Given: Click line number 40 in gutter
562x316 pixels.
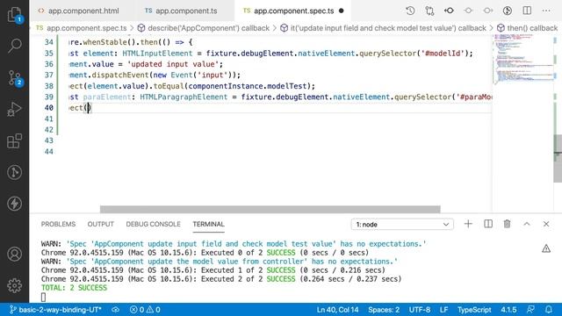Looking at the screenshot, I should pos(49,108).
